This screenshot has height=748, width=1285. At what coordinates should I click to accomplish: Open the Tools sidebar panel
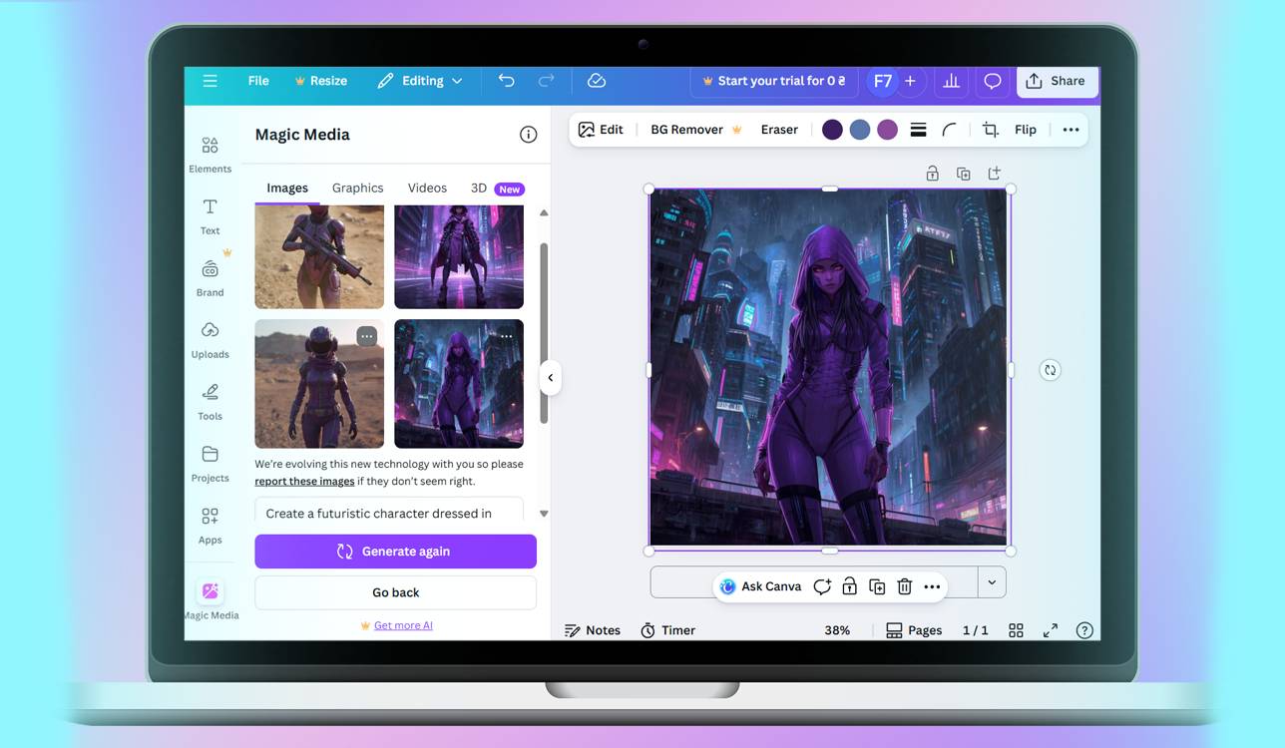coord(210,402)
